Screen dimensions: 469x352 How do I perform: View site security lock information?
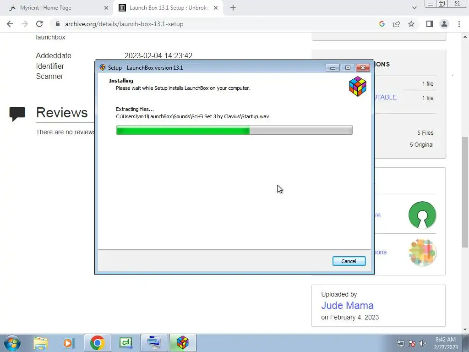pos(57,24)
